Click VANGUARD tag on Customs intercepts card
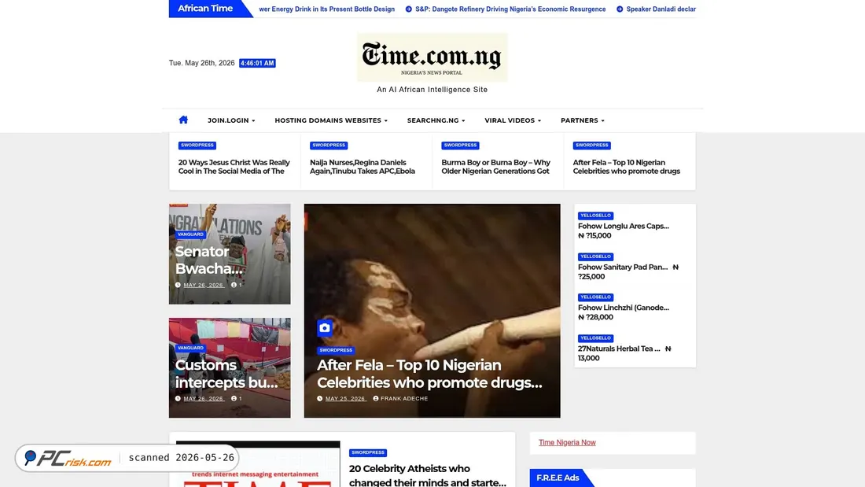 190,348
